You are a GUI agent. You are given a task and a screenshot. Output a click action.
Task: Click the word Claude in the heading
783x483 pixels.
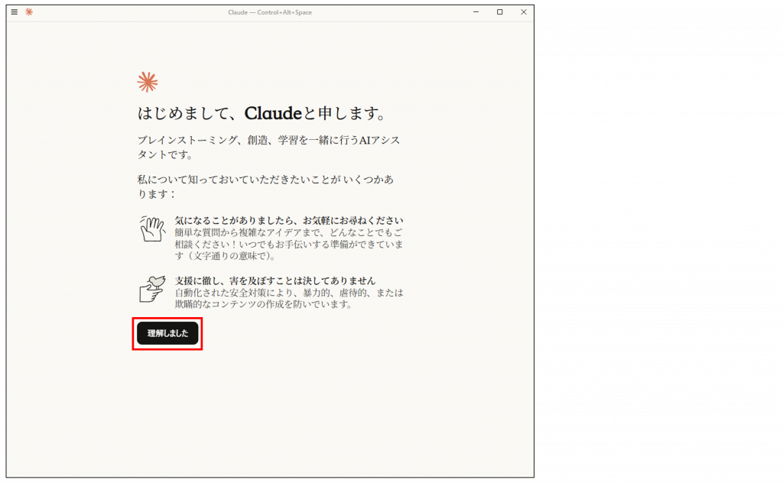[273, 114]
